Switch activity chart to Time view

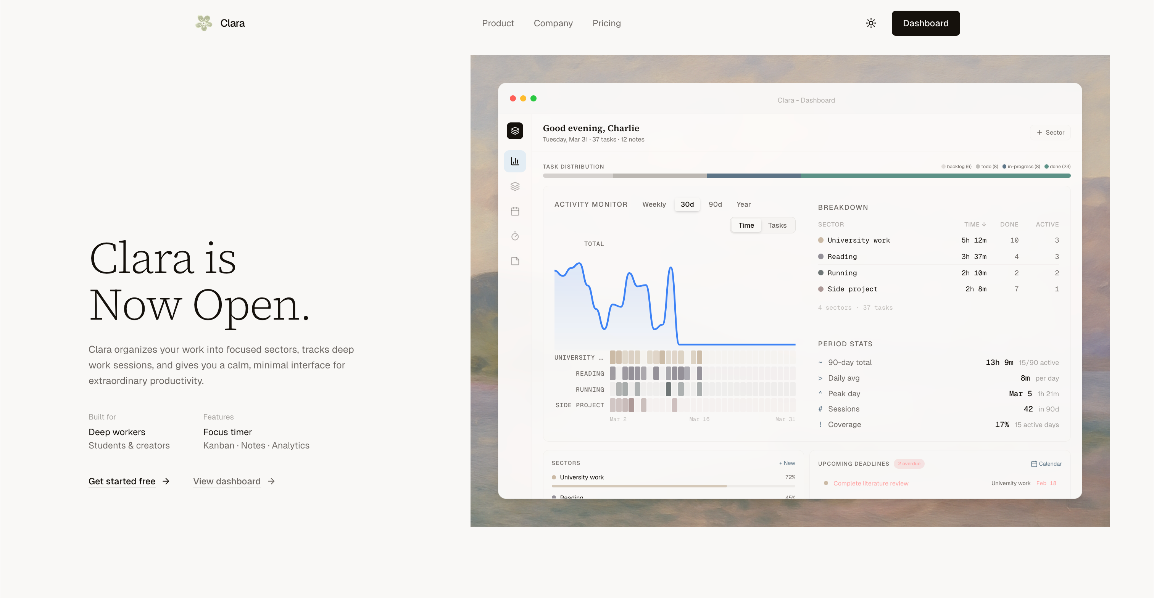click(x=746, y=225)
